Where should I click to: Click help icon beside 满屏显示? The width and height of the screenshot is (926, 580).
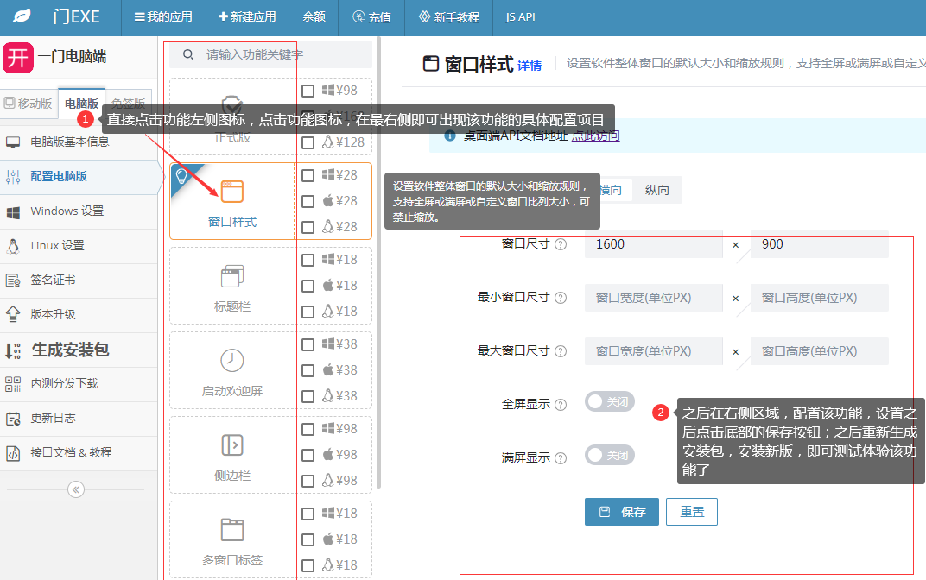click(561, 457)
